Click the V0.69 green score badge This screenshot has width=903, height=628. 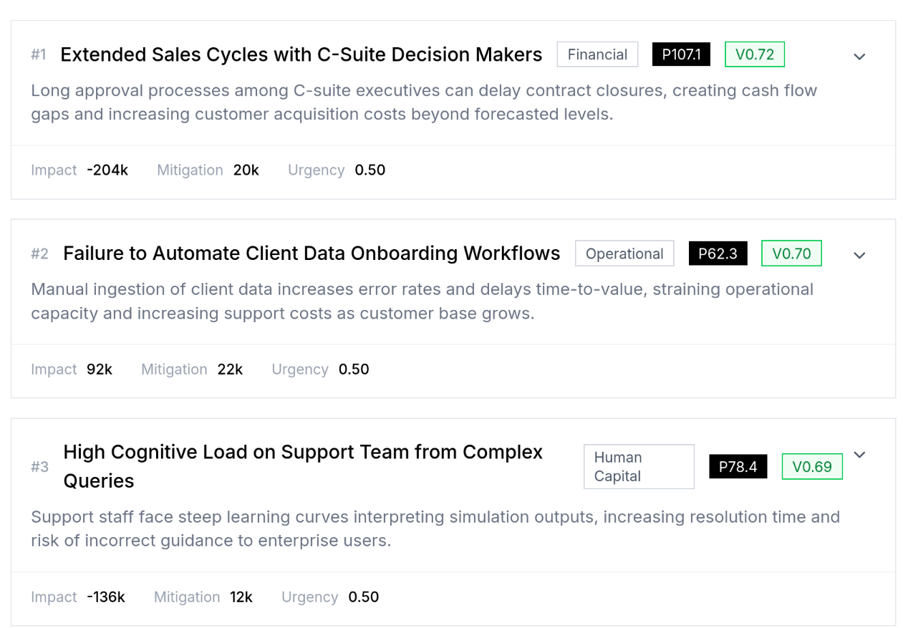812,467
